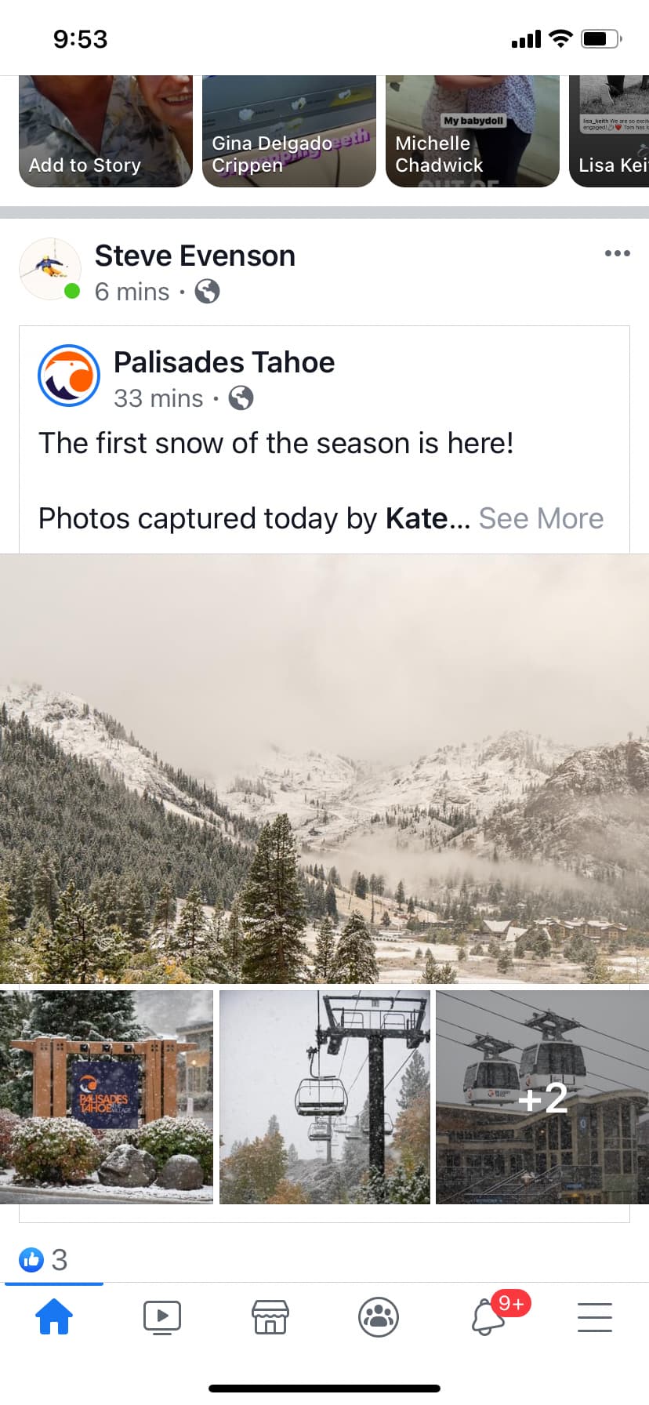View Michelle Chadwick's story
Viewport: 649px width, 1405px height.
point(472,131)
